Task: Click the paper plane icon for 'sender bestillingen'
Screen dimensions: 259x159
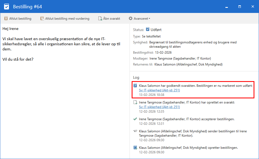Action: pos(135,131)
